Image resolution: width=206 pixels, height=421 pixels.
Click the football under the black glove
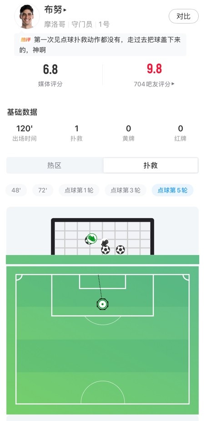pos(106,250)
